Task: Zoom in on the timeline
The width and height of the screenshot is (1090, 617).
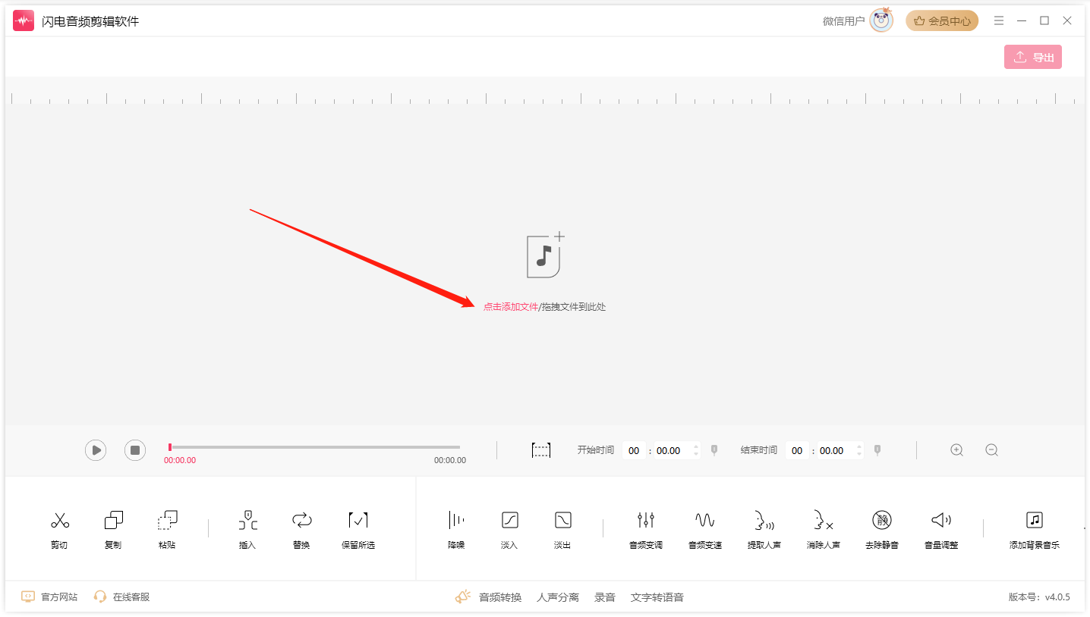Action: (x=957, y=450)
